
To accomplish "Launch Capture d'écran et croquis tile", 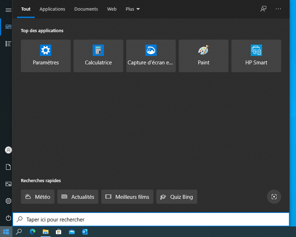I will pyautogui.click(x=151, y=56).
